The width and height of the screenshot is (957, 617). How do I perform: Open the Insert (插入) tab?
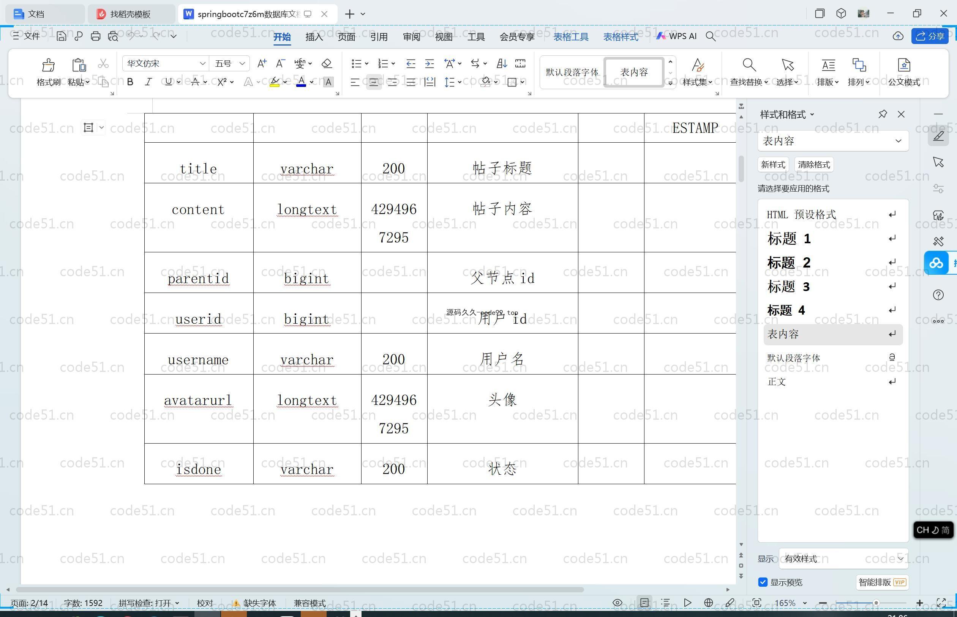tap(314, 36)
